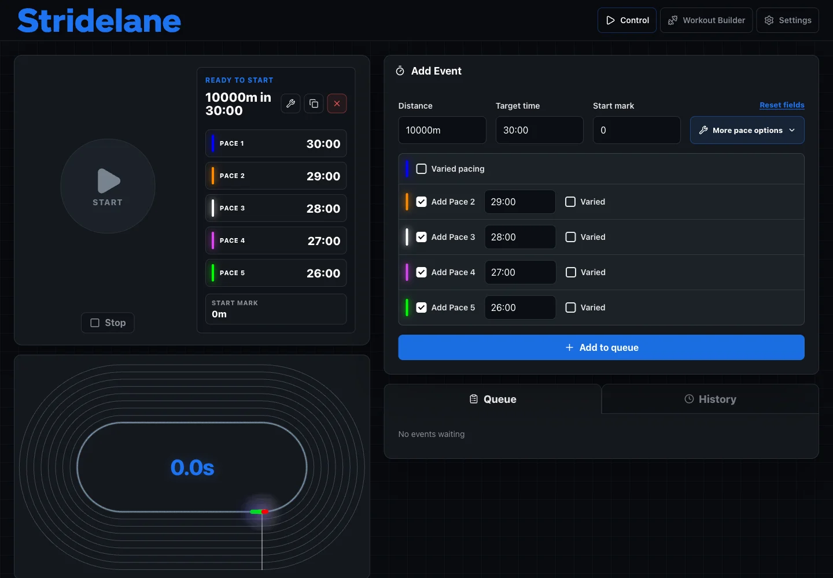Viewport: 833px width, 578px height.
Task: Enable Varied checkbox for Pace 2
Action: pos(570,202)
